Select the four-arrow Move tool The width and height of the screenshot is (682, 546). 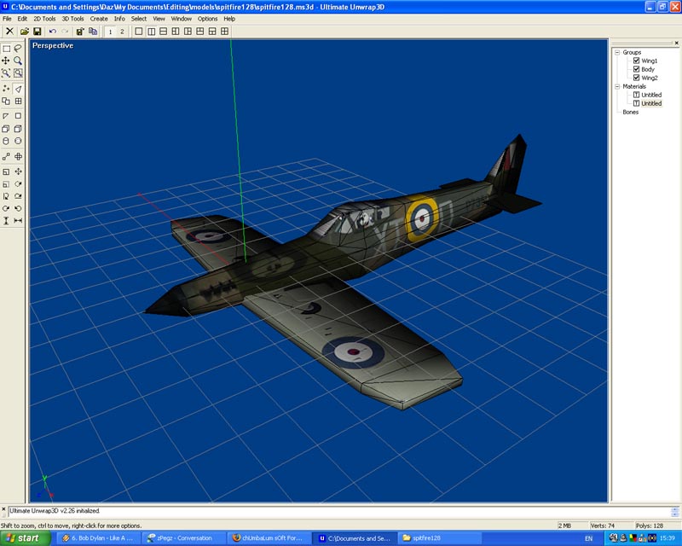(x=6, y=61)
